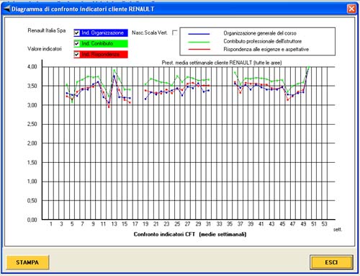Click week 49 on the x-axis
Screen dimensions: 360x276
click(303, 224)
